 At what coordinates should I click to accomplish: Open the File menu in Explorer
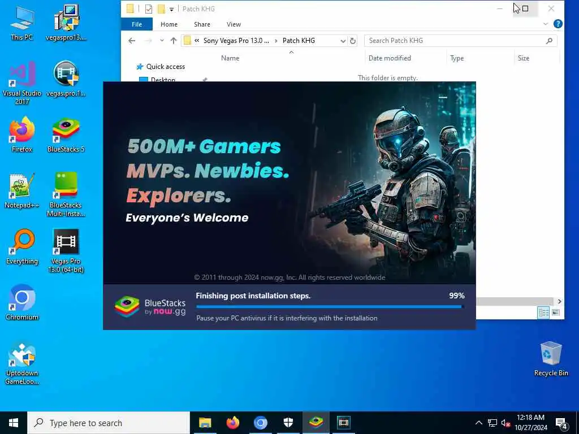137,24
